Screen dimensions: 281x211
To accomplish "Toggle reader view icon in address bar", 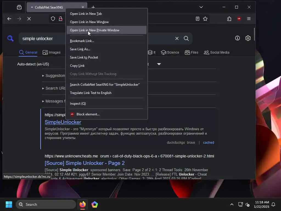I will tap(198, 19).
